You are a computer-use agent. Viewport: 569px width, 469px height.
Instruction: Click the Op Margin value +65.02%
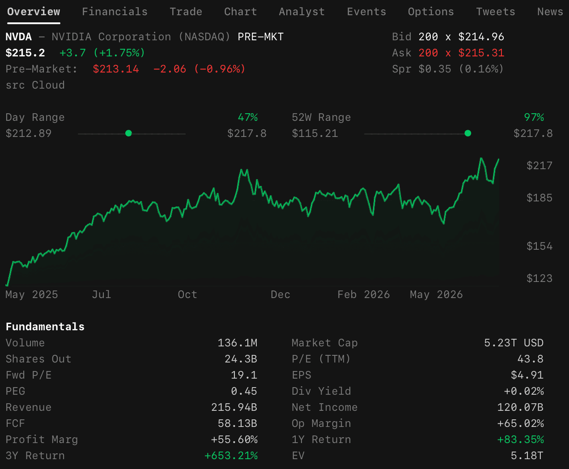pos(521,423)
